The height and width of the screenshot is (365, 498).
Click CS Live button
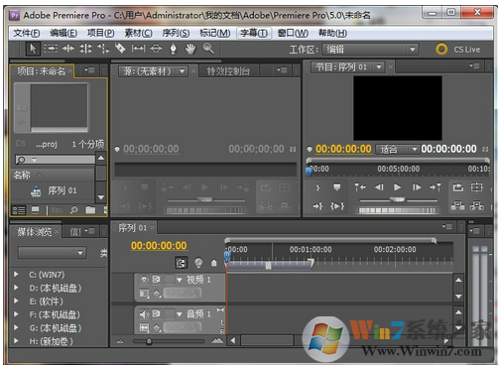pyautogui.click(x=458, y=50)
